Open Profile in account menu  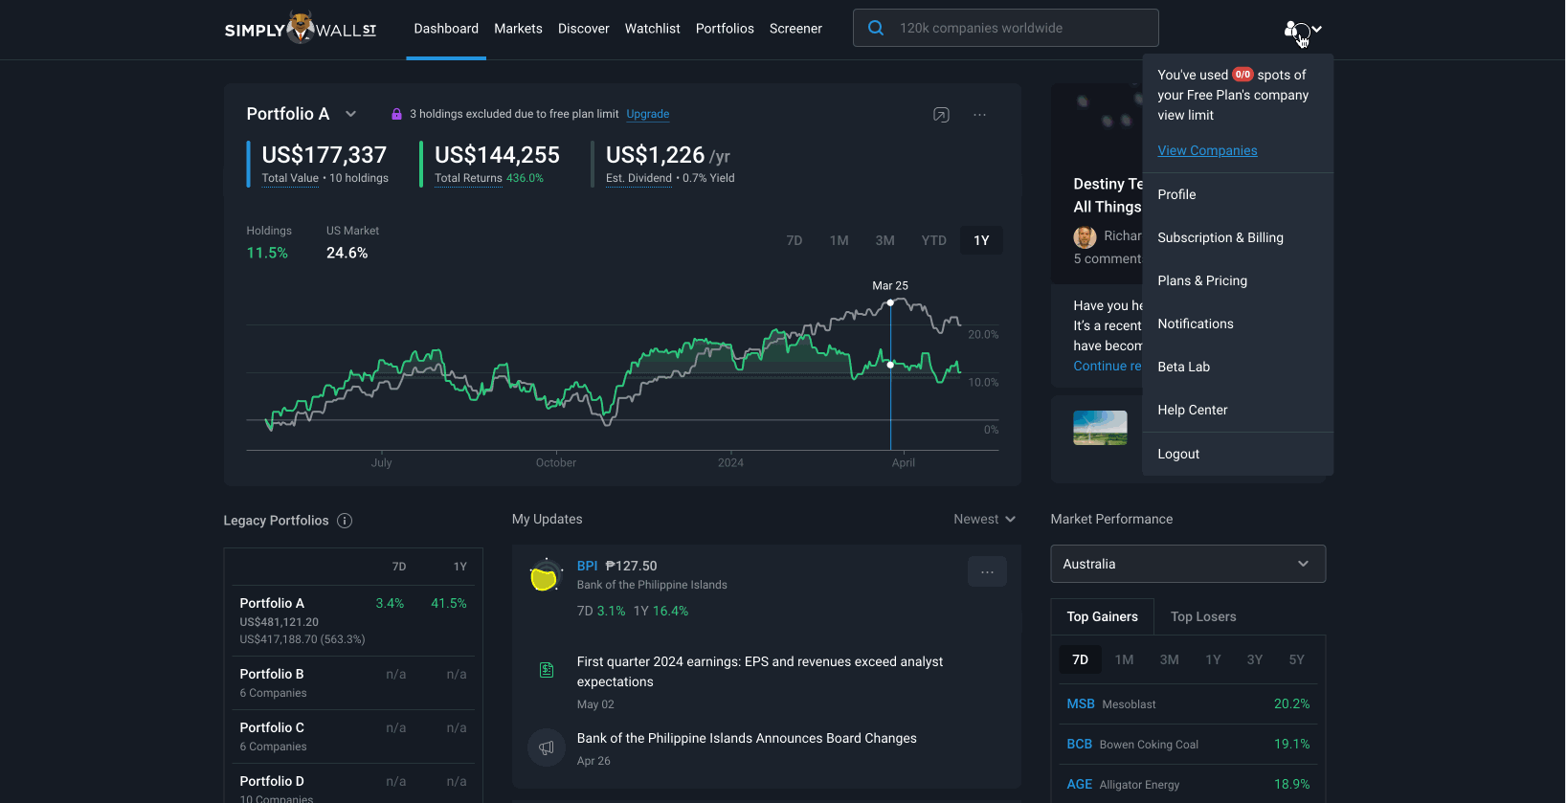coord(1238,194)
